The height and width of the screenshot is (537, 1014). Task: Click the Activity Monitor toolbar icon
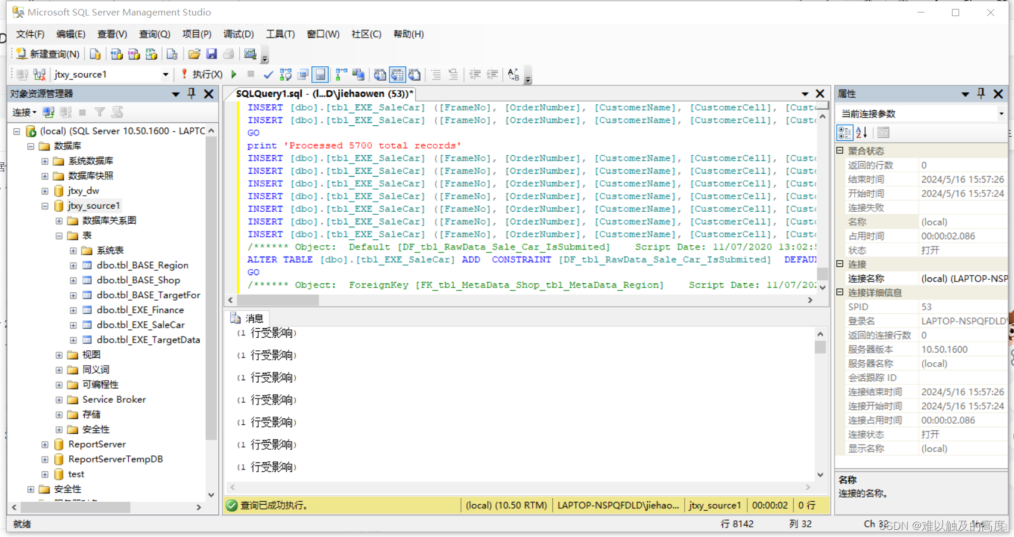[x=250, y=54]
